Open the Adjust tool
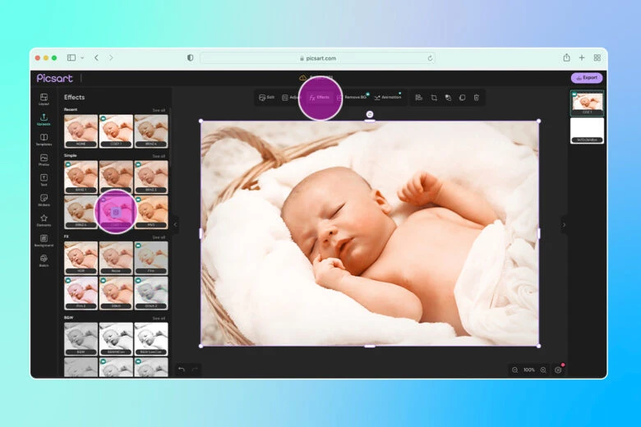This screenshot has width=641, height=427. [290, 98]
